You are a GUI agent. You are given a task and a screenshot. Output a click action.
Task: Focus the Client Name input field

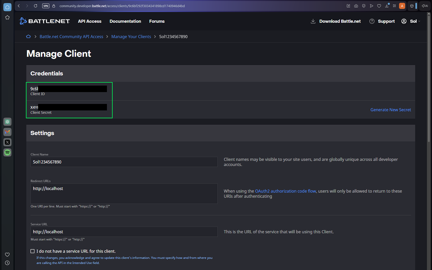tap(124, 162)
